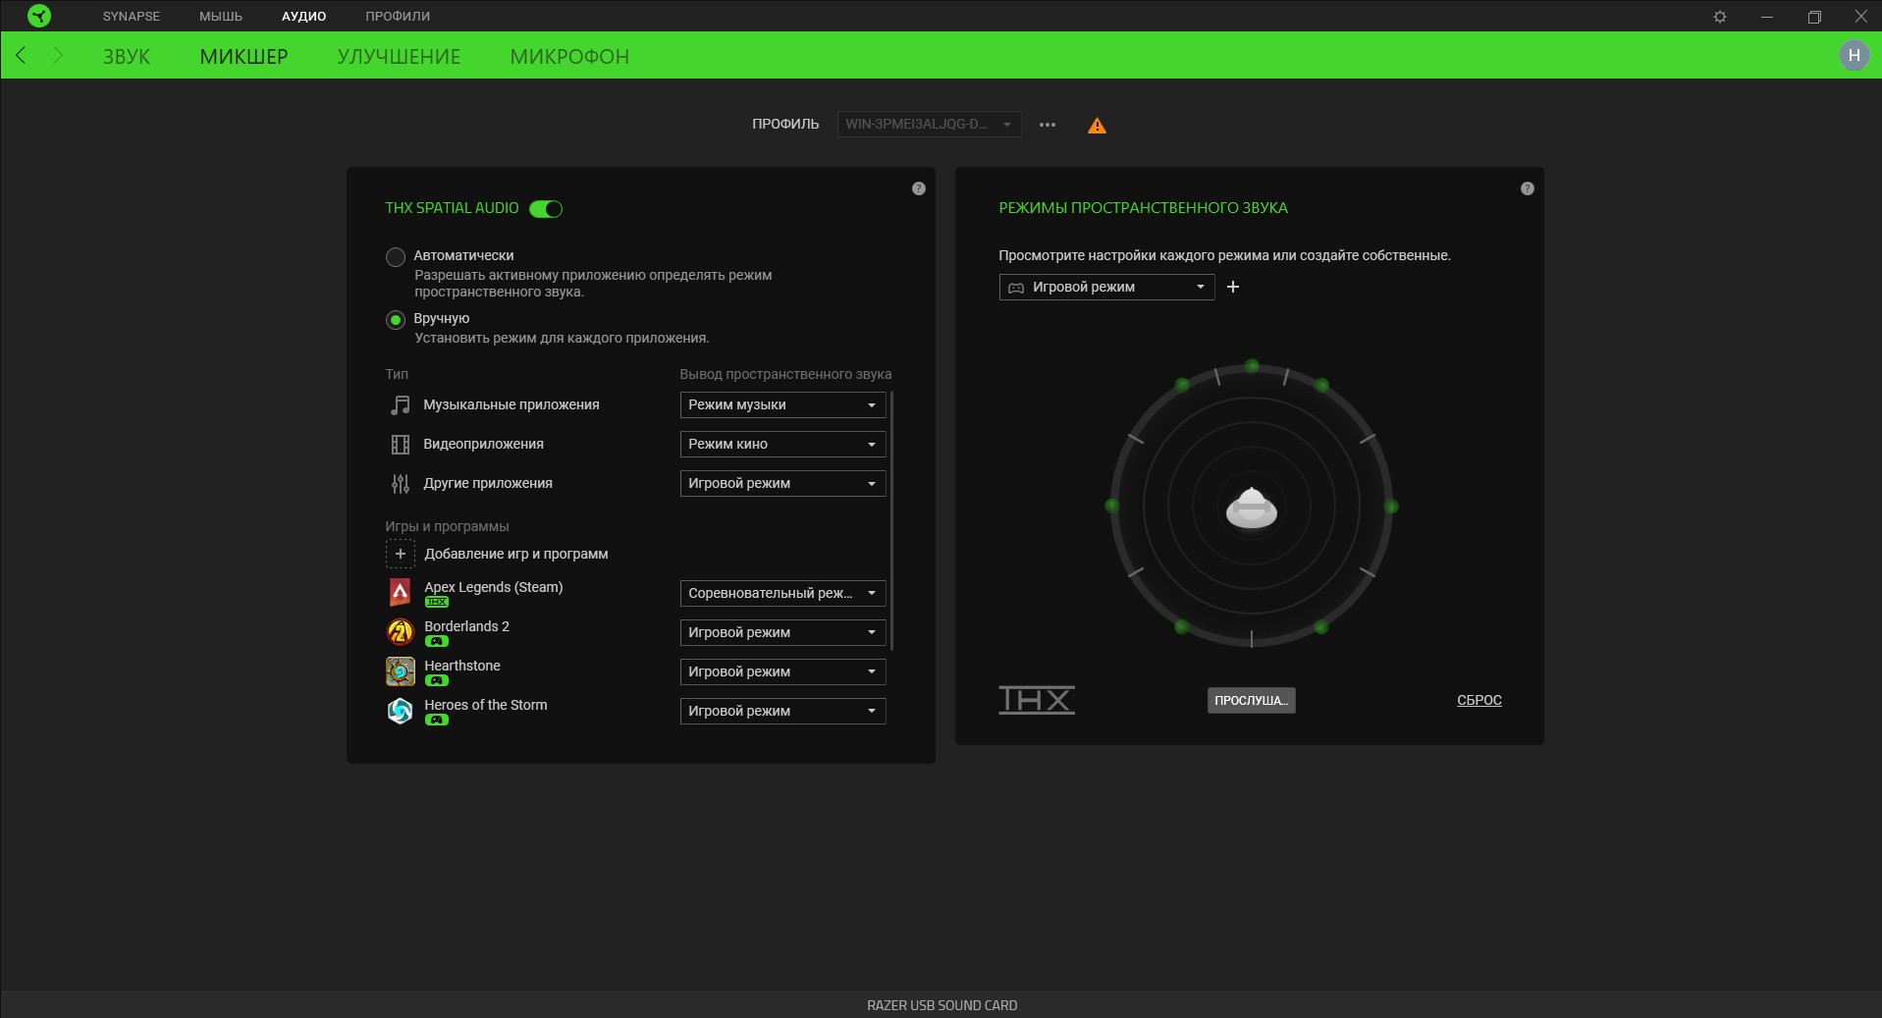Switch to the ПРОФИЛИ menu
Image resolution: width=1882 pixels, height=1018 pixels.
tap(398, 17)
